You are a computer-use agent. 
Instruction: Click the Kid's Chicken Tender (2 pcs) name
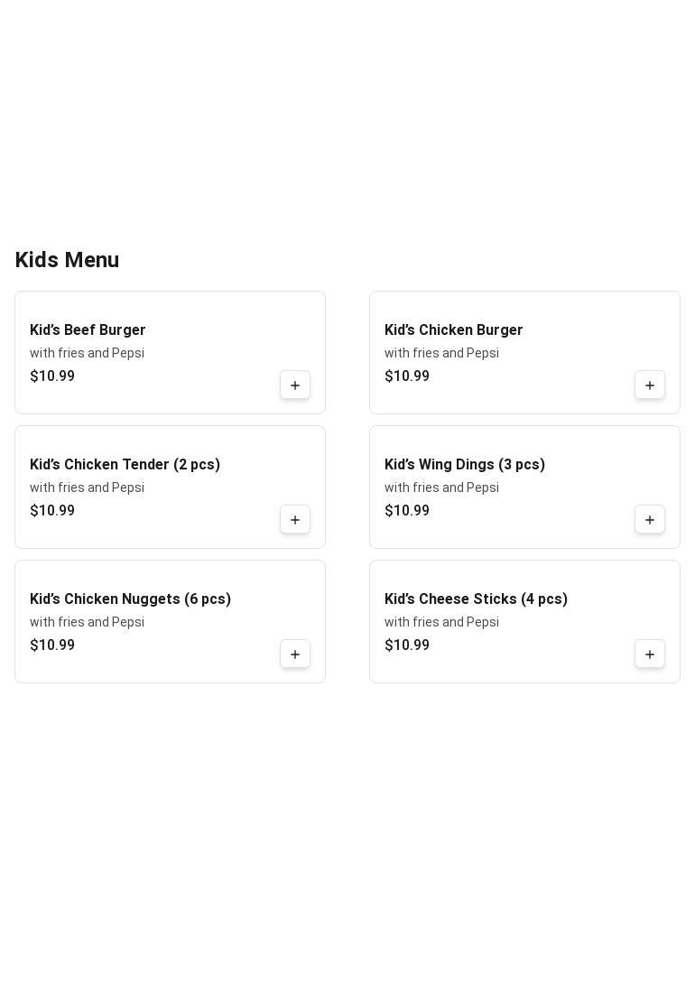click(x=125, y=465)
